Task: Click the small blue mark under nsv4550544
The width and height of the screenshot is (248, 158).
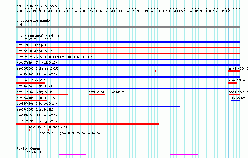Action: (40, 136)
